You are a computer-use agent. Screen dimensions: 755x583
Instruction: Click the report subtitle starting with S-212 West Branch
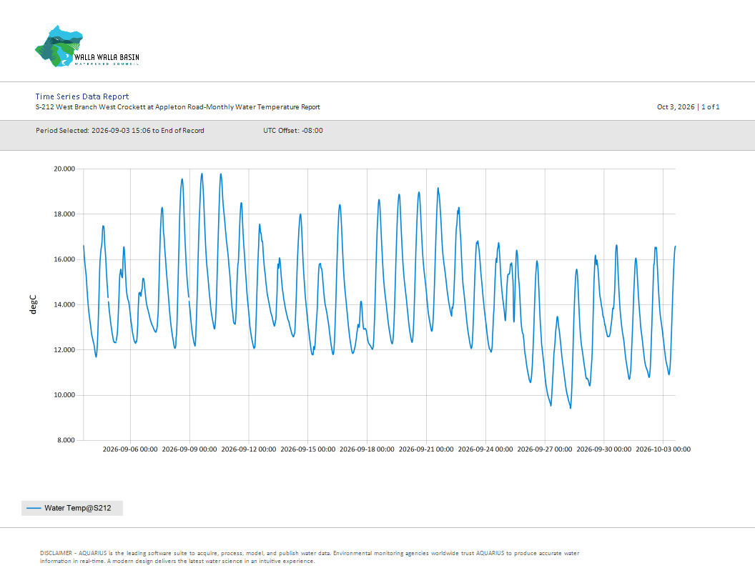178,107
